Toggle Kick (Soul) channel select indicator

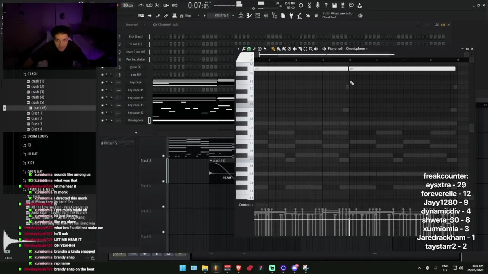(x=149, y=37)
